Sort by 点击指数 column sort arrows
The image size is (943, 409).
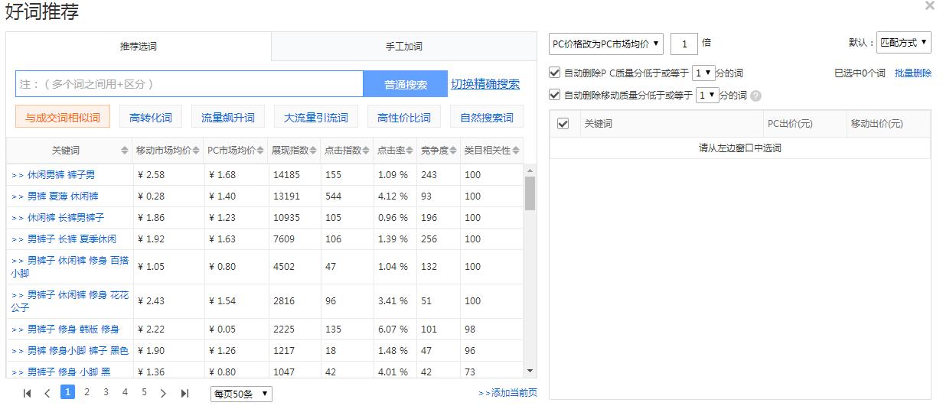[367, 151]
